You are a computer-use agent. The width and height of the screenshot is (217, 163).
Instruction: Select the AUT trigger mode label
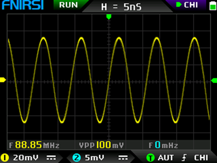coord(166,158)
